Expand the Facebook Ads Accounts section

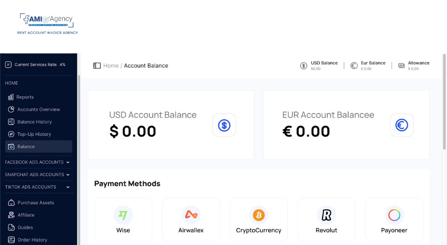[38, 162]
